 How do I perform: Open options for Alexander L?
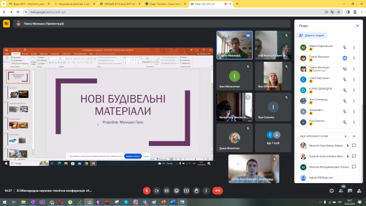pyautogui.click(x=354, y=112)
